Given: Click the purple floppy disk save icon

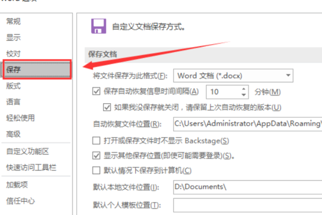Looking at the screenshot, I should point(99,26).
